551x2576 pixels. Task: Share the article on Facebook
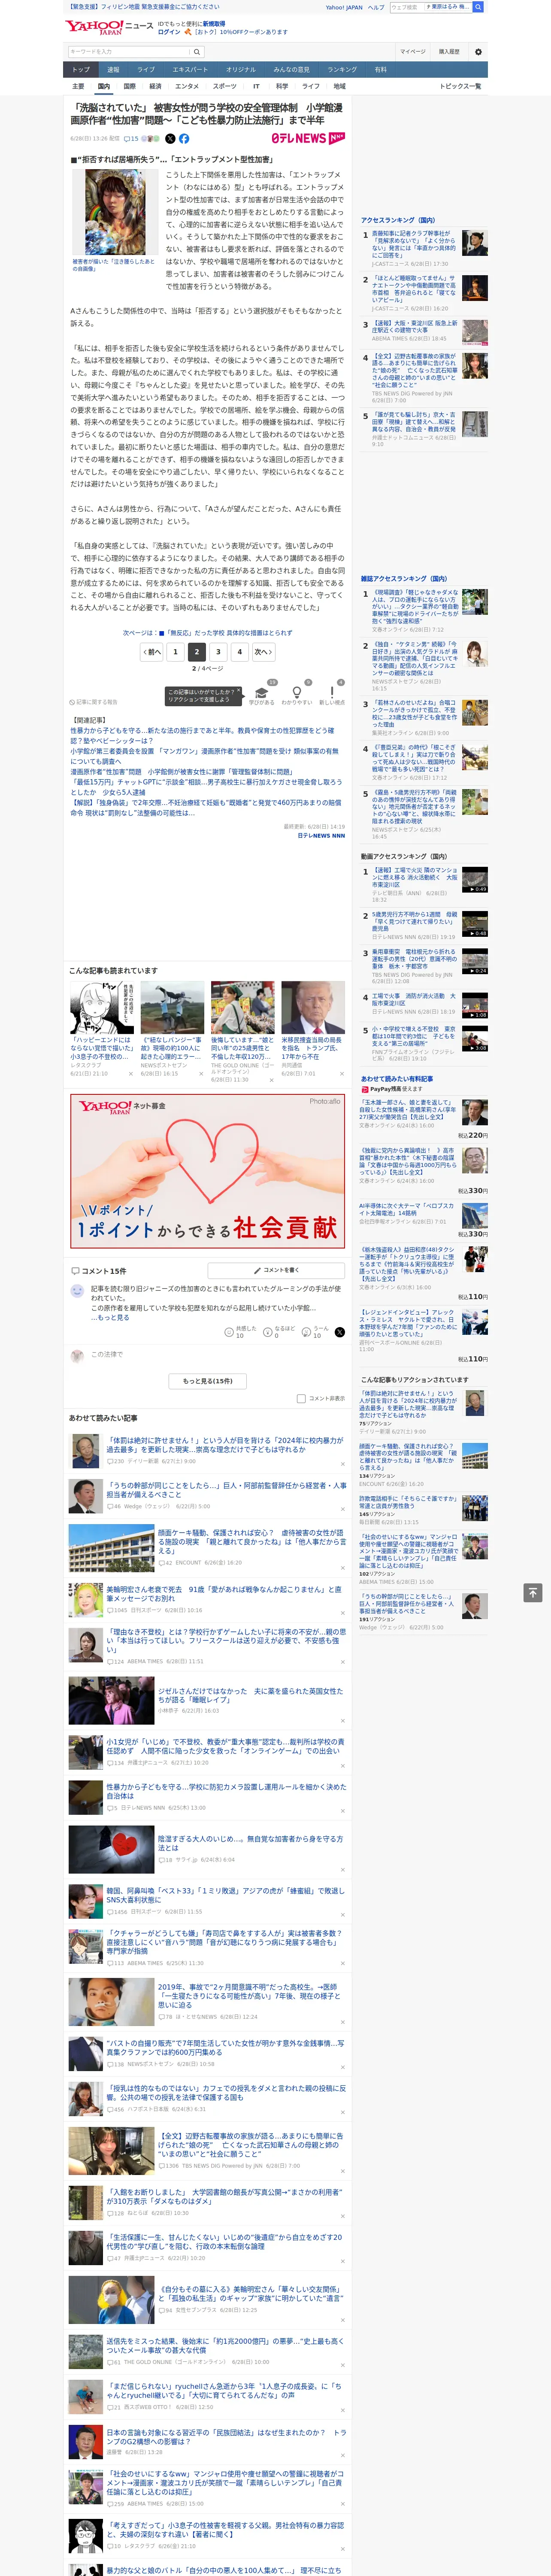pyautogui.click(x=184, y=139)
